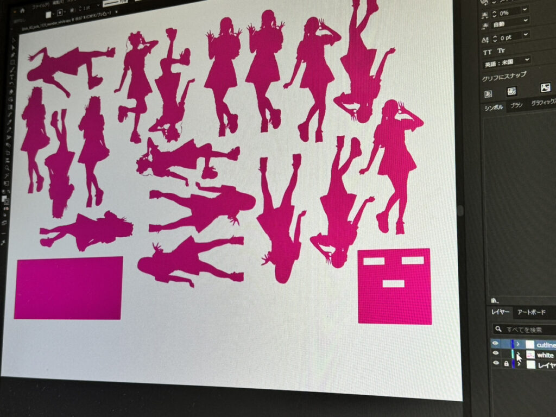Image resolution: width=556 pixels, height=417 pixels.
Task: Expand the cutline layer chevron
Action: [518, 344]
